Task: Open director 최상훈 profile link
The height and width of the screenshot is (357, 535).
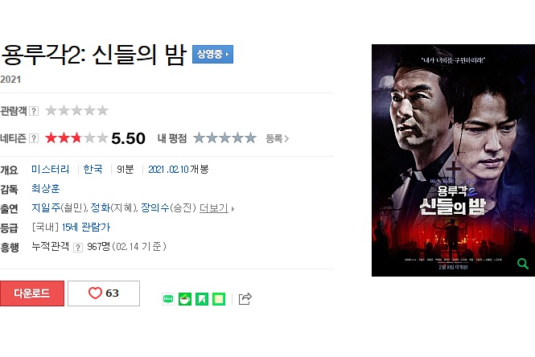Action: (x=45, y=189)
